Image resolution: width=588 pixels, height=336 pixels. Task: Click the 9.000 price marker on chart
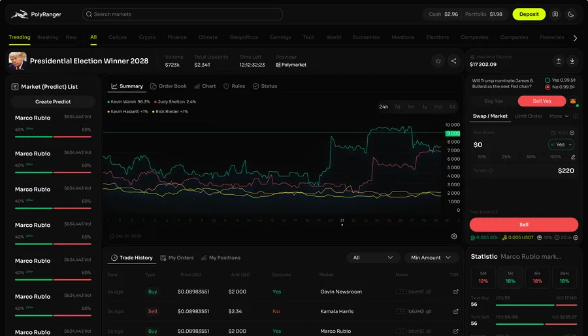[x=453, y=133]
